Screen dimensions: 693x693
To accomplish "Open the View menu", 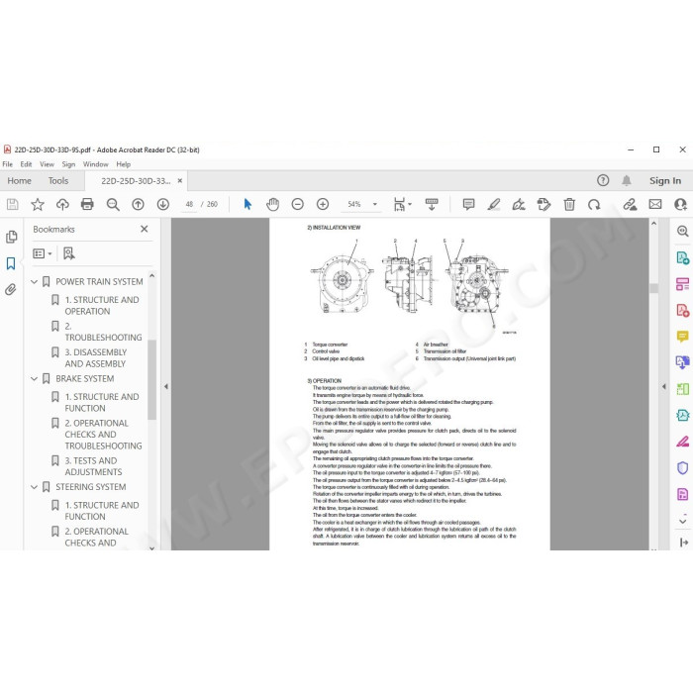I will (47, 164).
